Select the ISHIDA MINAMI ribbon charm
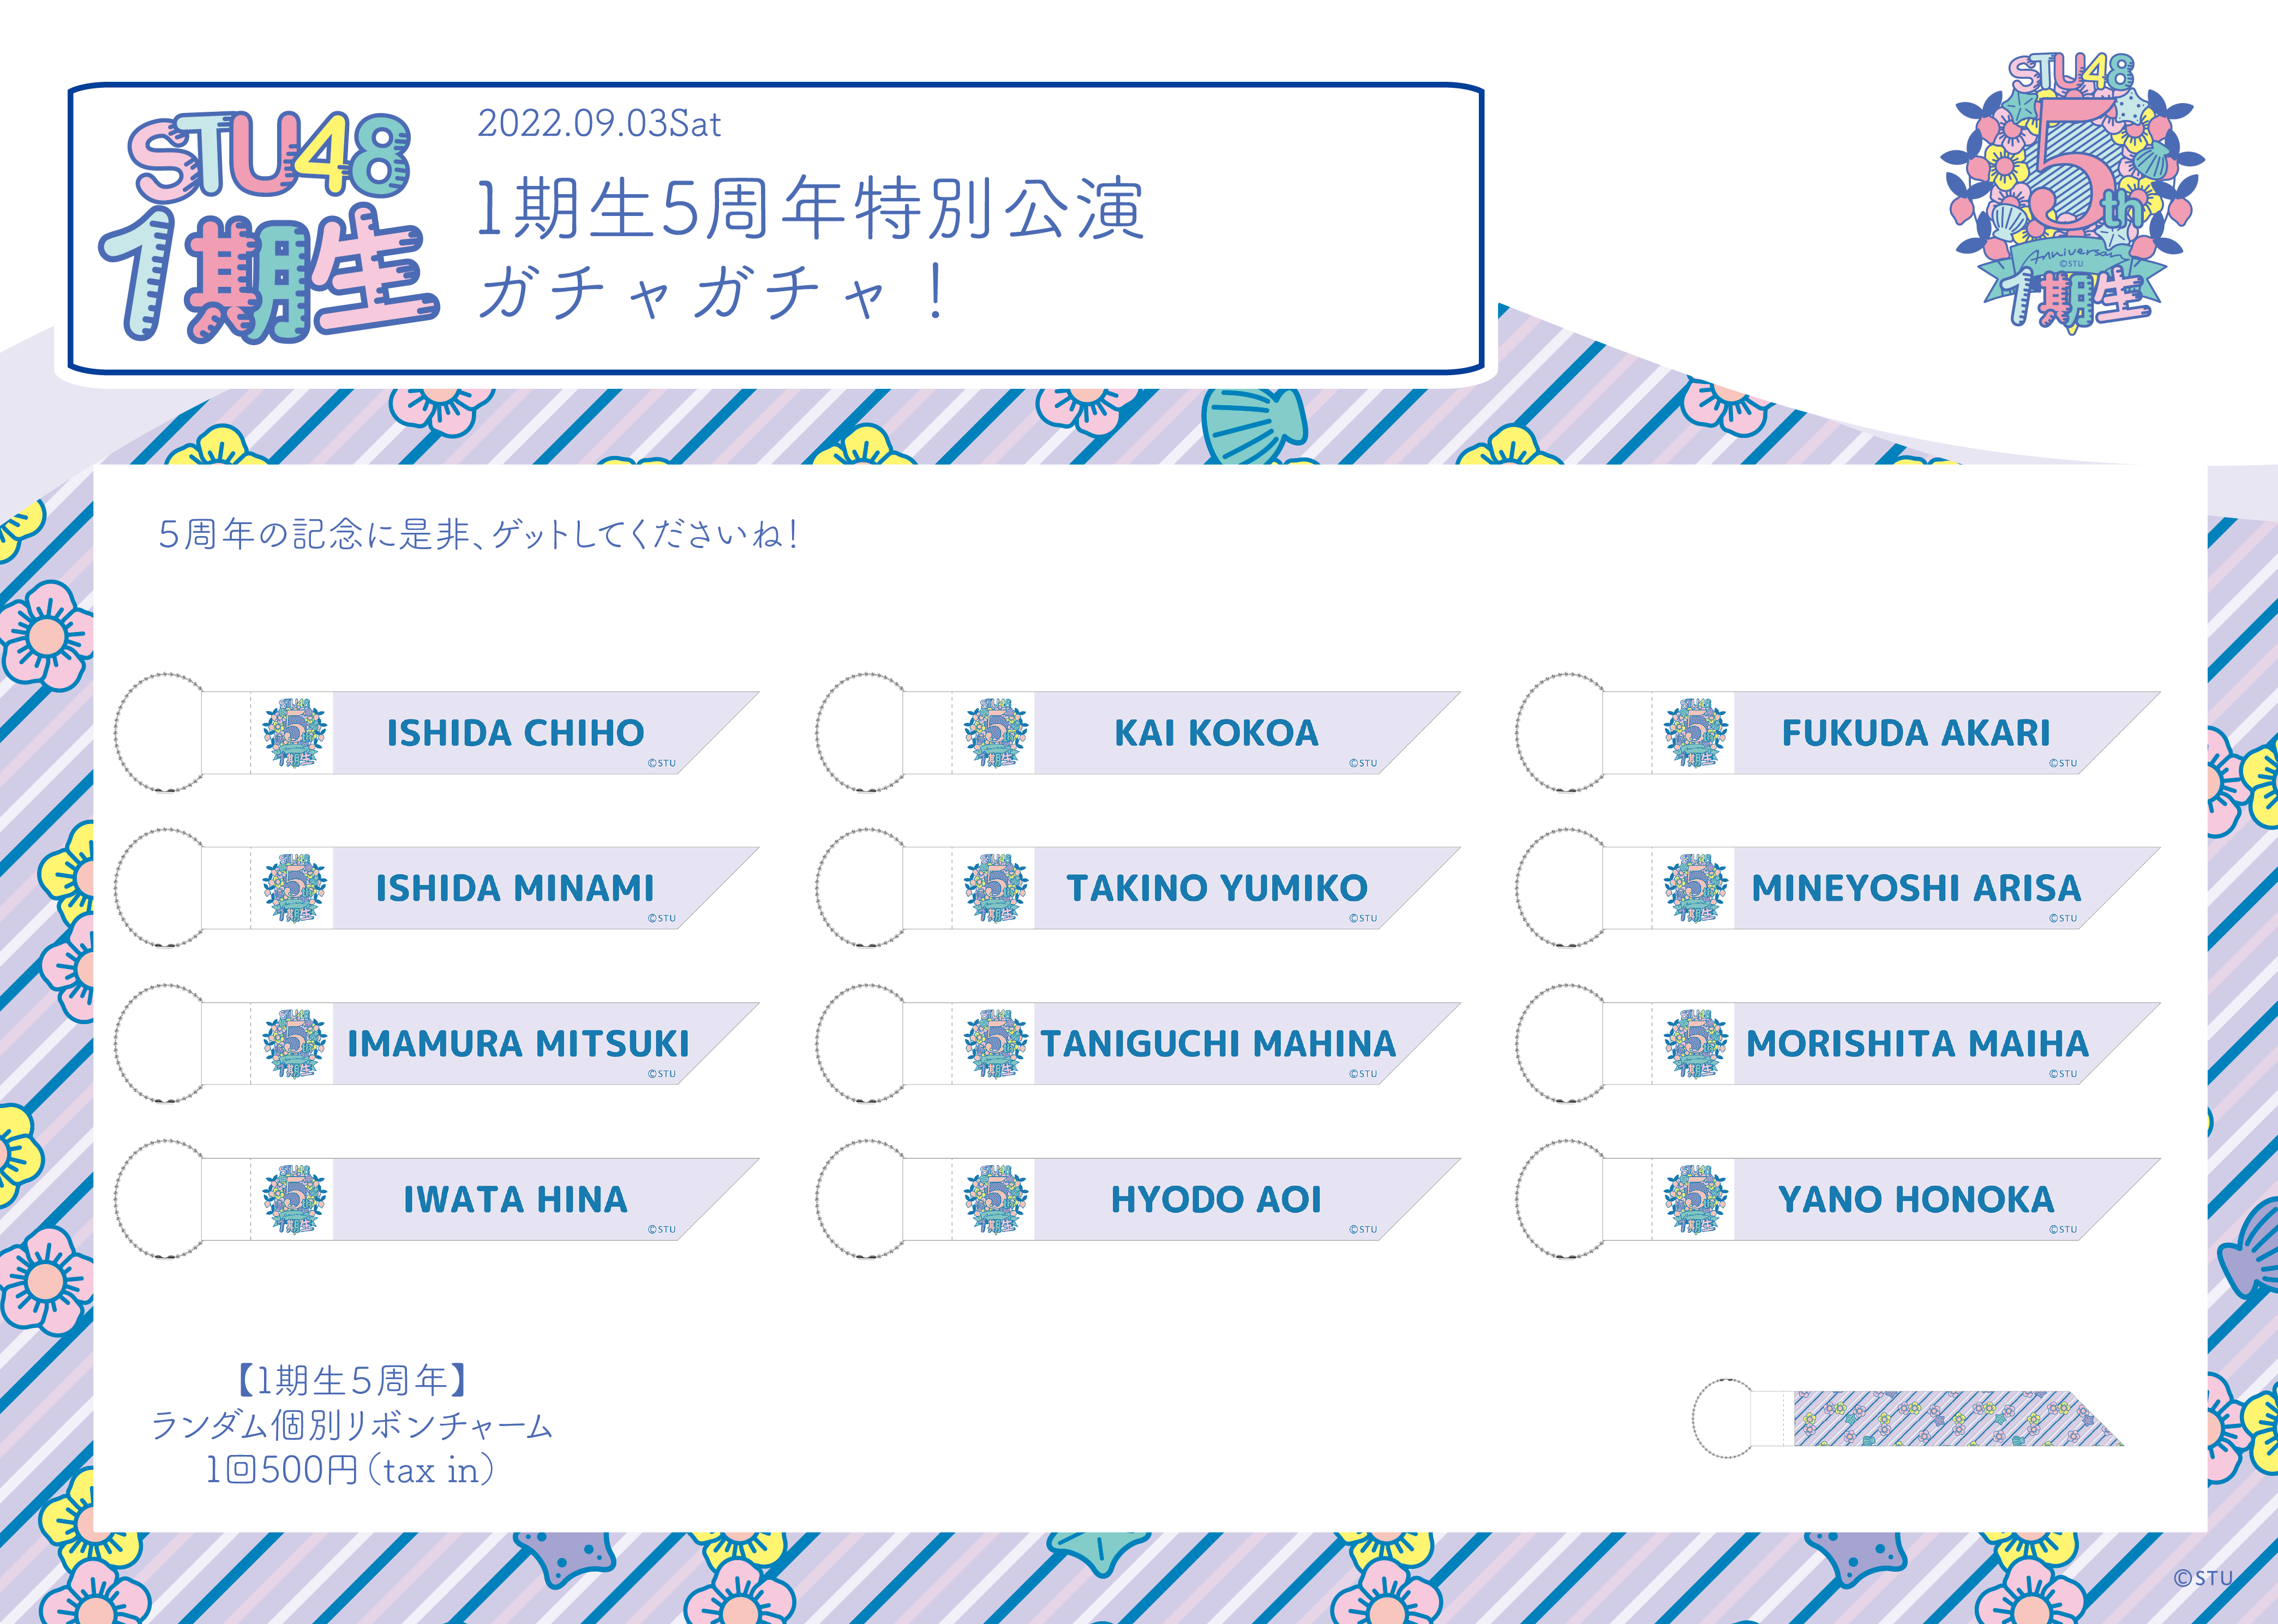Image resolution: width=2278 pixels, height=1624 pixels. coord(437,888)
